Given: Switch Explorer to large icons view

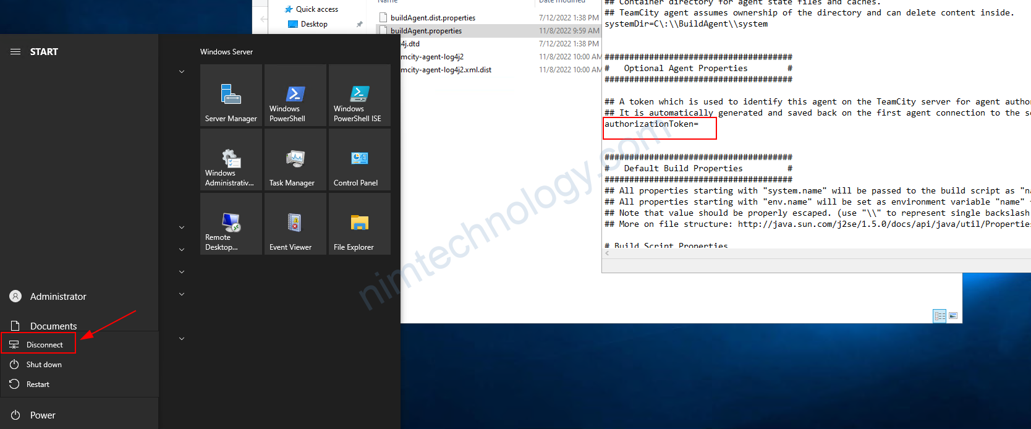Looking at the screenshot, I should [x=953, y=316].
